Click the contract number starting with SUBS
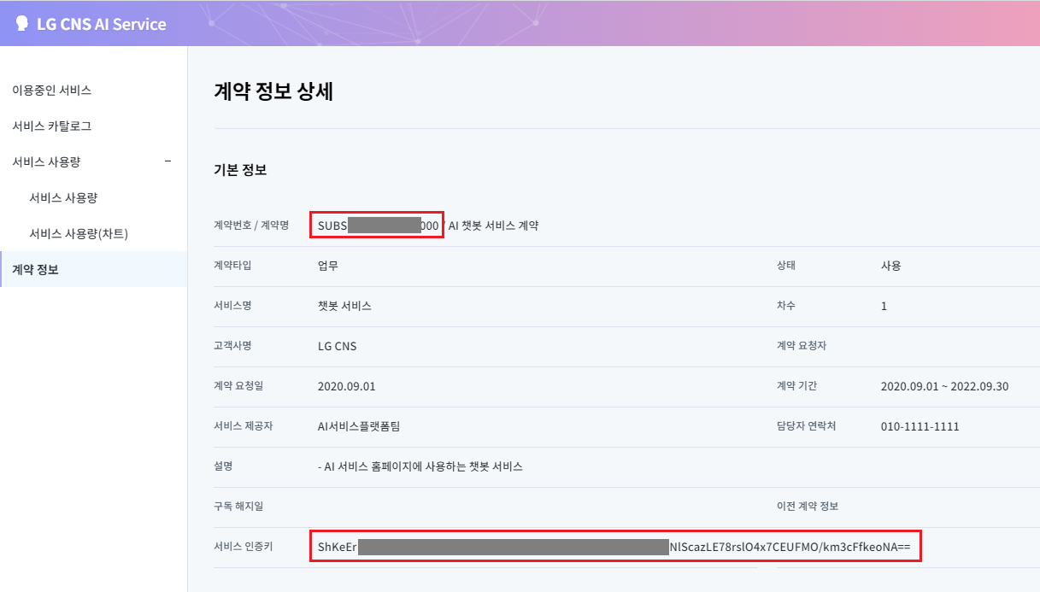This screenshot has width=1040, height=592. click(x=377, y=226)
